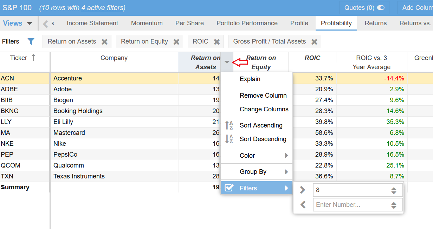Switch to the Income Statement tab

tap(92, 23)
